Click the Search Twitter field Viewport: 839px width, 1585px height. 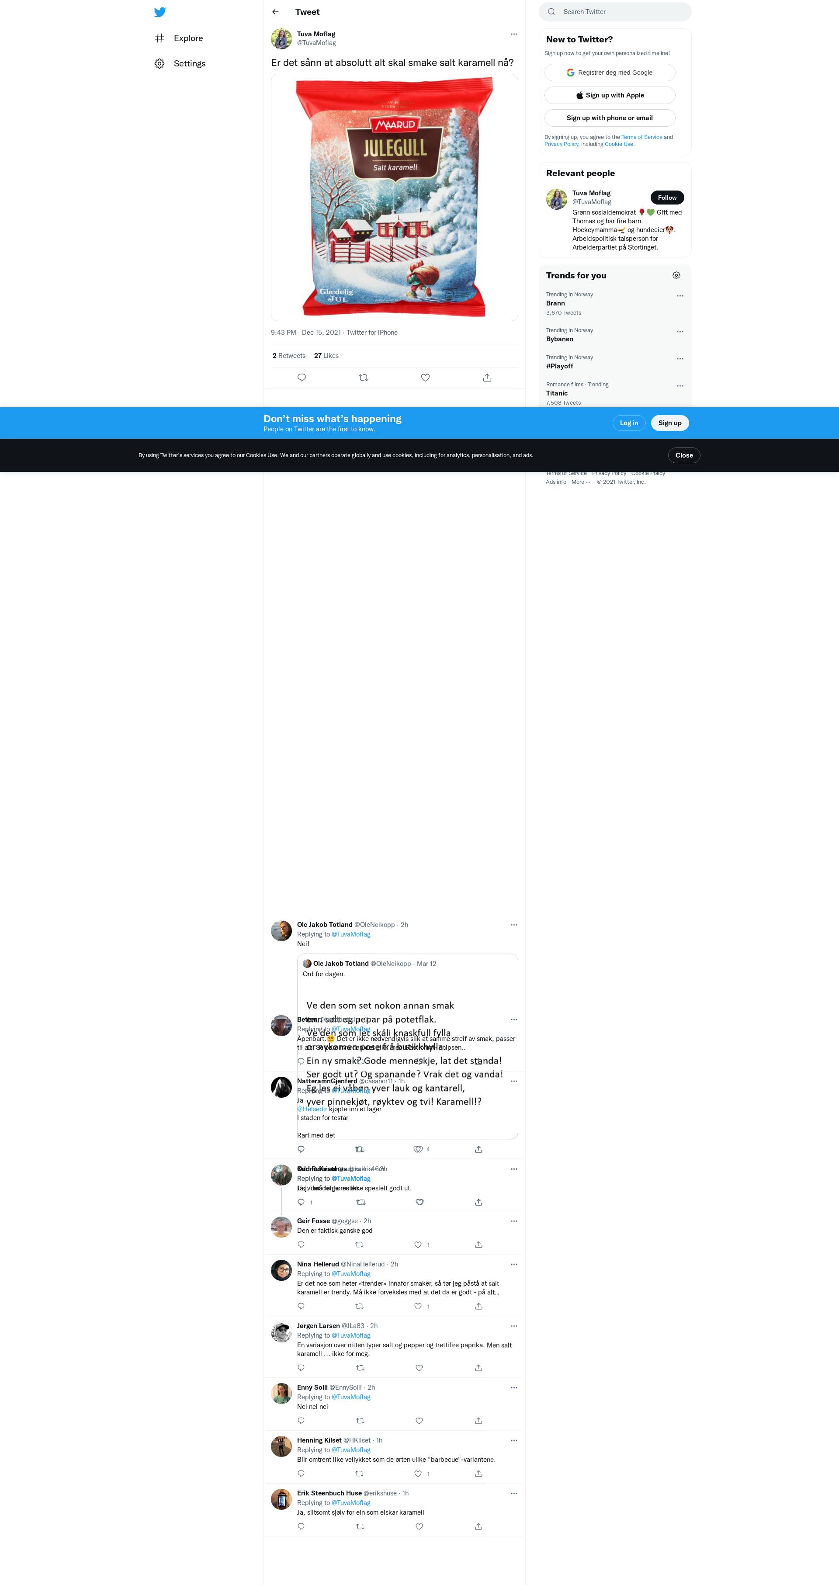point(615,12)
